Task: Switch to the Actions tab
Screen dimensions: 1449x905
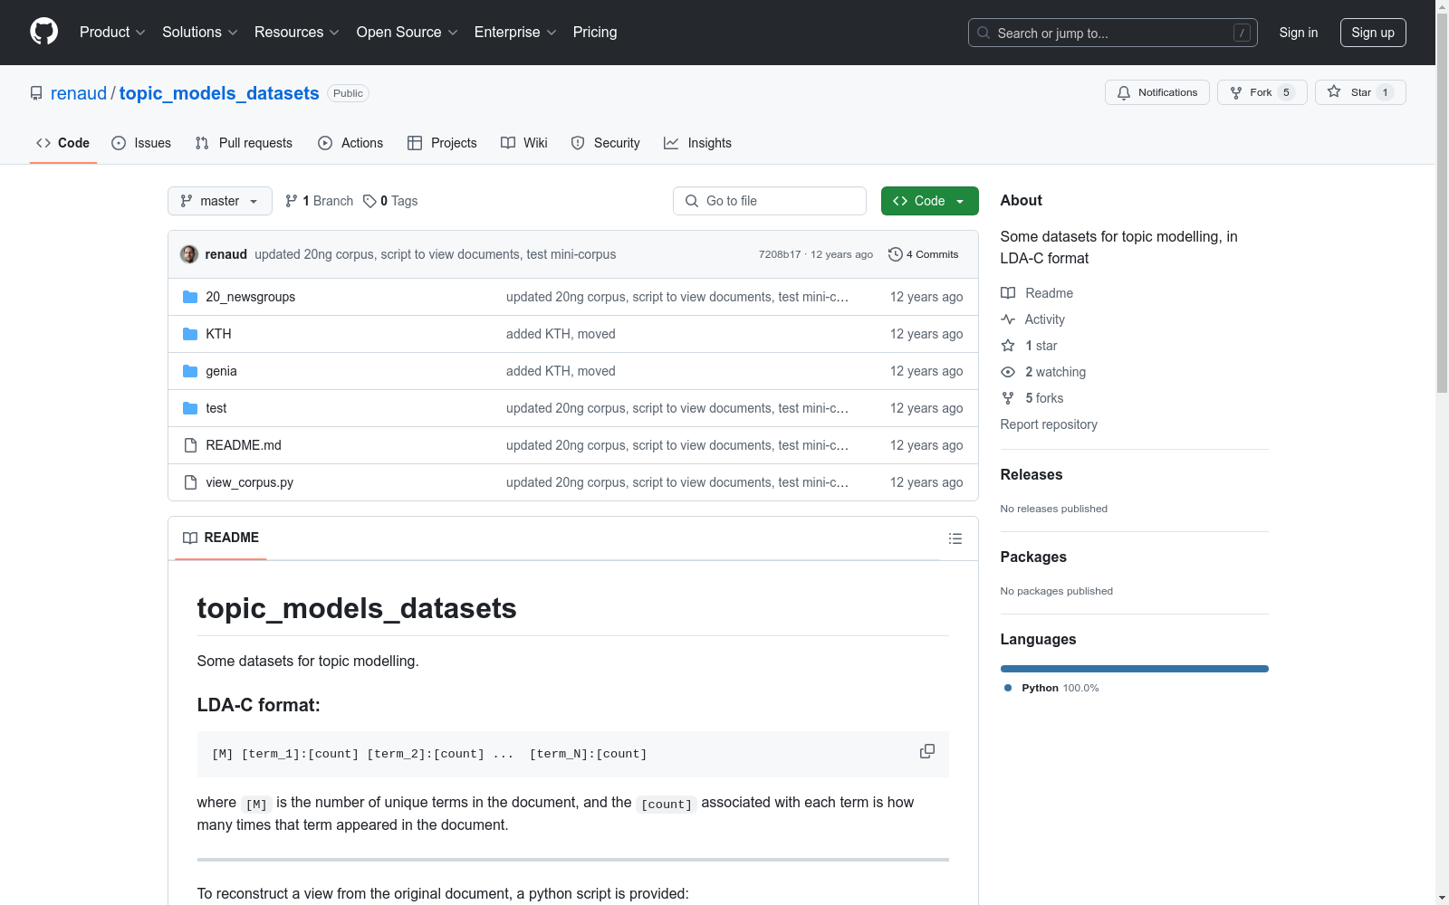Action: 350,143
